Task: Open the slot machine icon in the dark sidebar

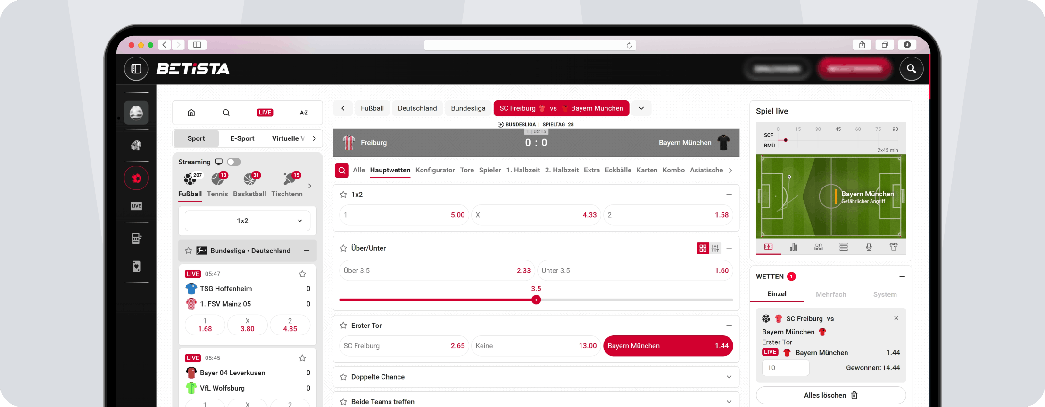Action: pos(136,238)
